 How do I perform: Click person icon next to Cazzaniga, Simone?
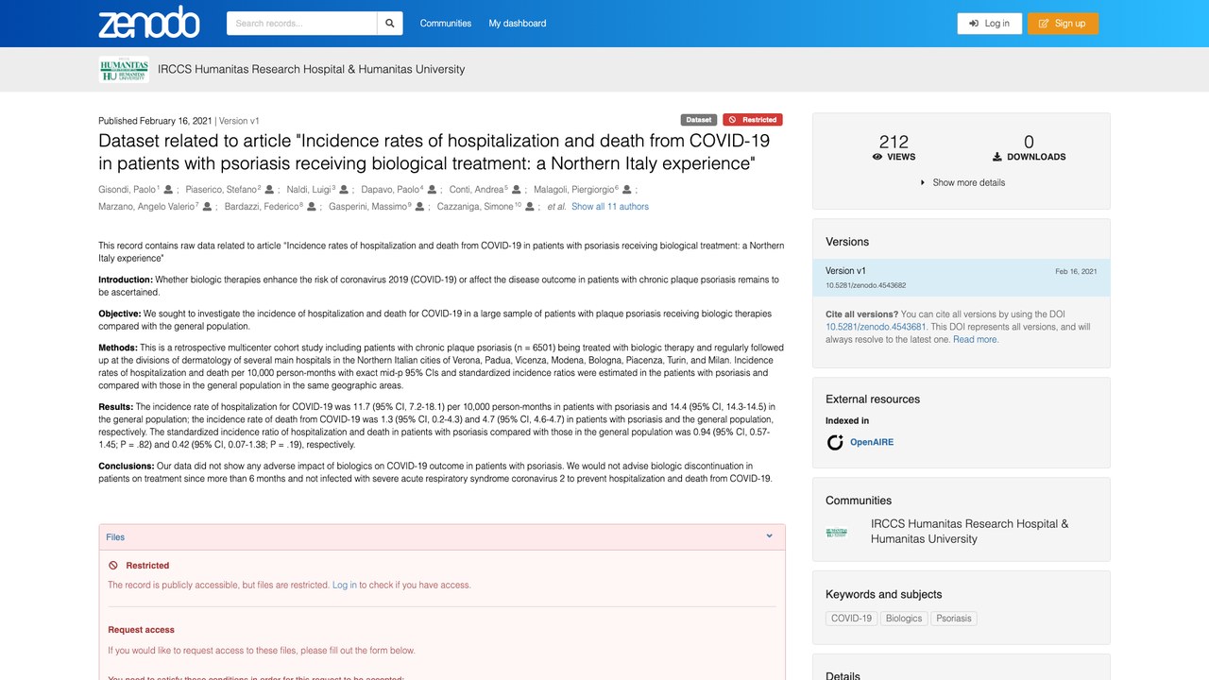click(529, 206)
